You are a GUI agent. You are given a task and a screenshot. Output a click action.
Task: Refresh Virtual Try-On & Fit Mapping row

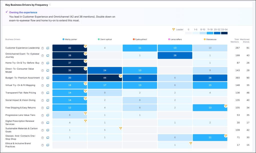tap(48, 85)
